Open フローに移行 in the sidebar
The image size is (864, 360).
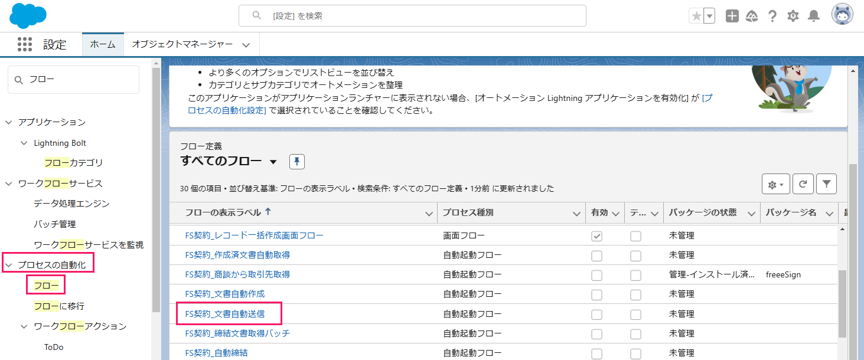(59, 306)
